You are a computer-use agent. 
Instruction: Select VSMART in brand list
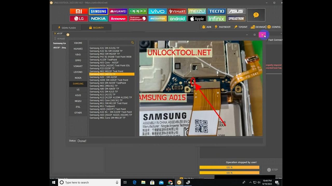(x=78, y=66)
